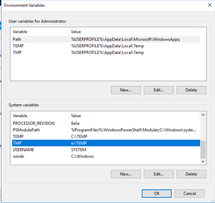Cancel the Environment Variables dialog

pos(189,193)
